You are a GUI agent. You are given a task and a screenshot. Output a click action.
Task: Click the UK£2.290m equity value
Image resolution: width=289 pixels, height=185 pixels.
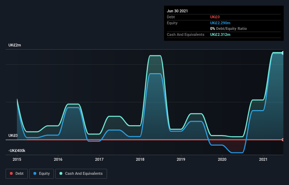220,23
